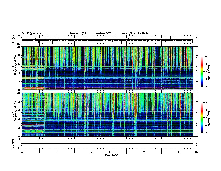Image resolution: width=221 pixels, height=171 pixels.
Task: Click the "VLF Spectra" title text
Action: tap(32, 34)
